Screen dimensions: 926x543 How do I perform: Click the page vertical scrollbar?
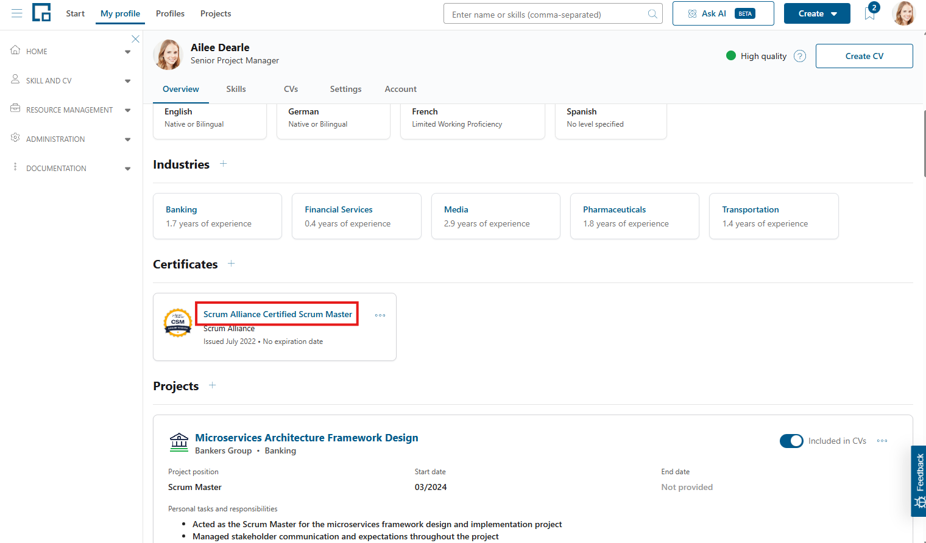tap(924, 143)
